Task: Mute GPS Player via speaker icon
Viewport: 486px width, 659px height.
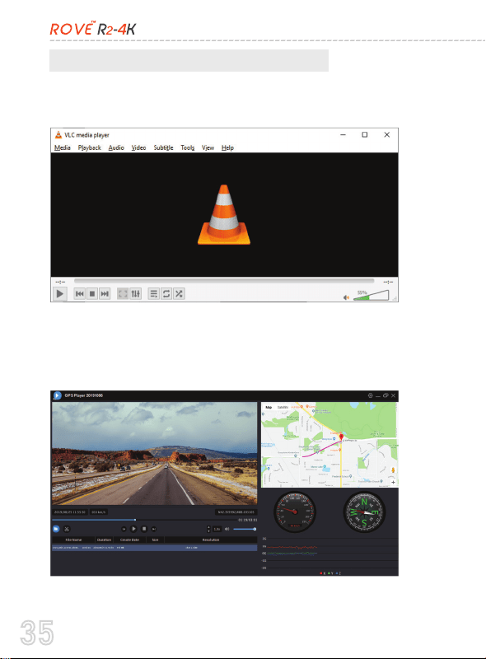Action: pyautogui.click(x=227, y=529)
